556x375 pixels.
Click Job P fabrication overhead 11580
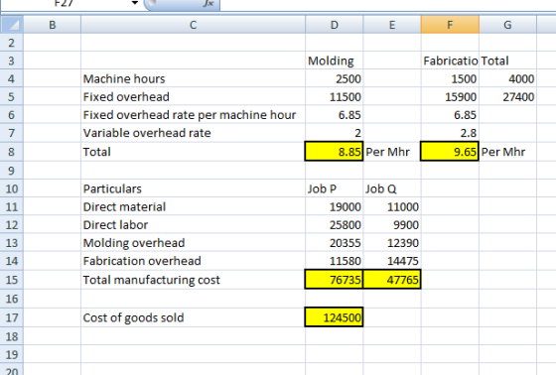(x=334, y=261)
